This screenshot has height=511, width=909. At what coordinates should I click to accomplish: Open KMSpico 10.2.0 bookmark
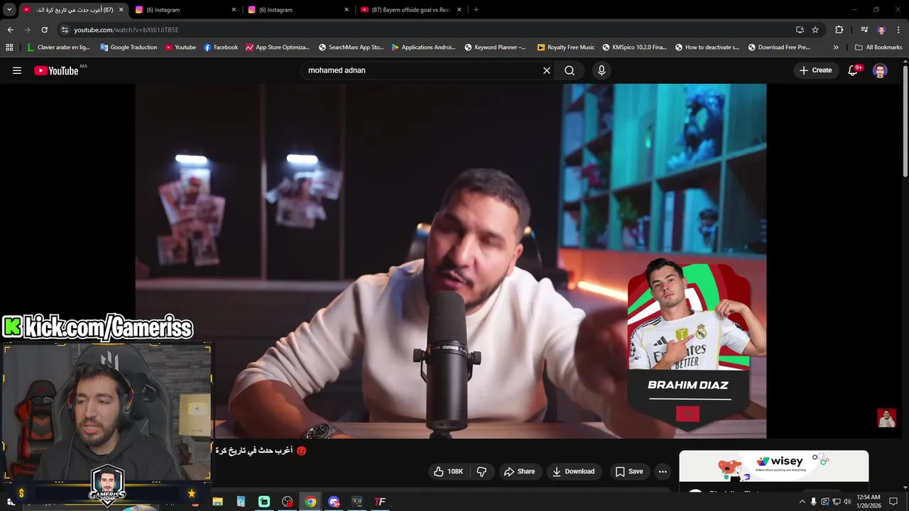634,48
